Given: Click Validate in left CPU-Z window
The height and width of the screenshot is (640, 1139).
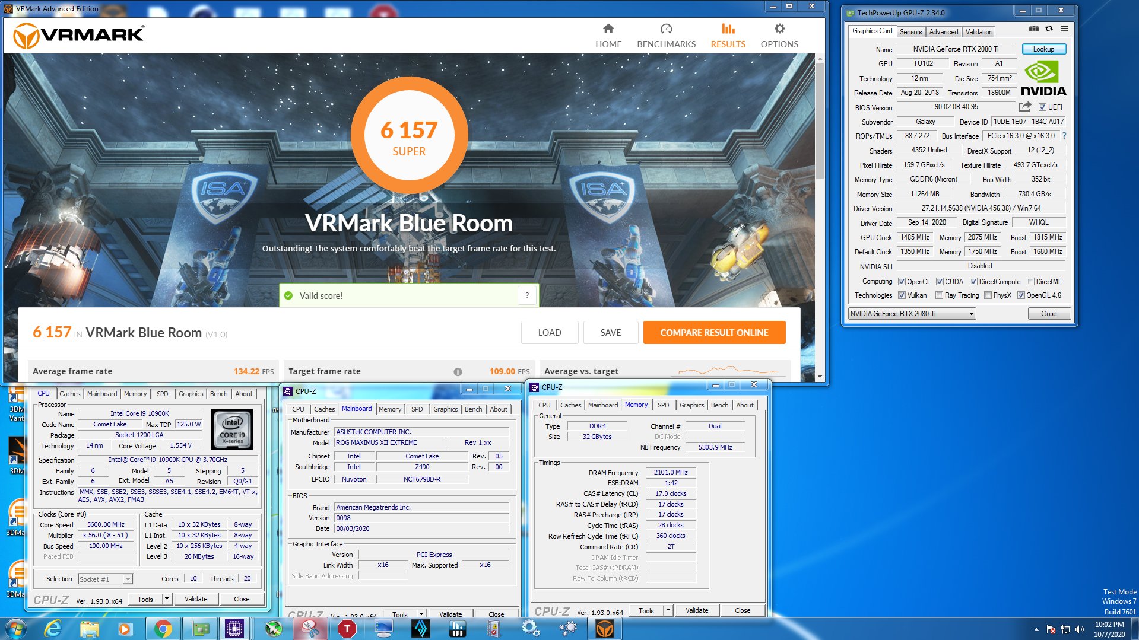Looking at the screenshot, I should [196, 599].
